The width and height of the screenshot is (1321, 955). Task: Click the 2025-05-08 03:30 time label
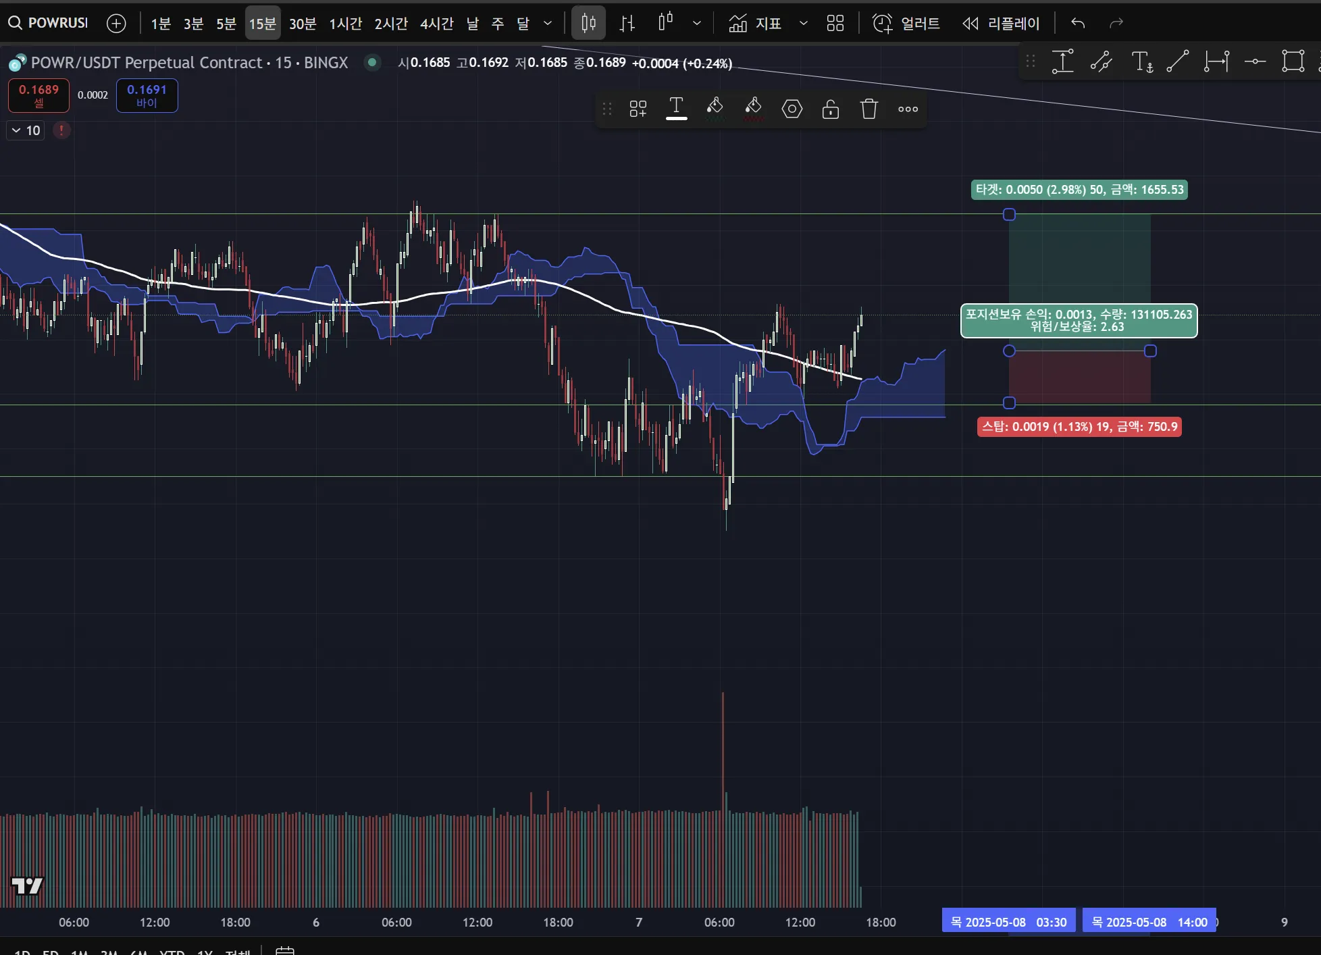(1008, 922)
